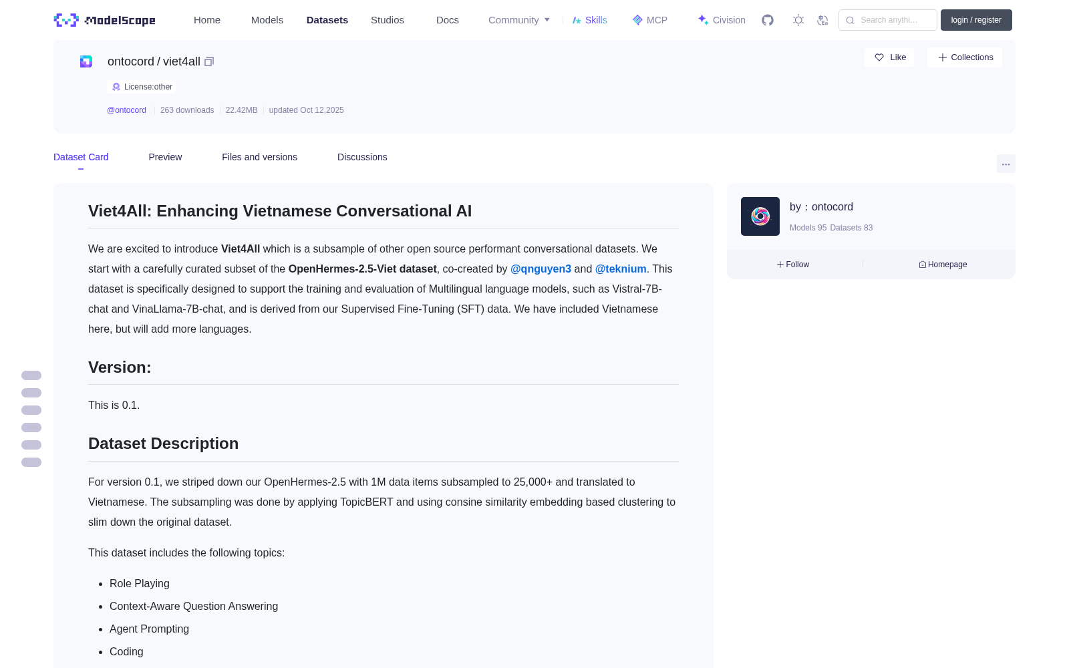Follow the ontocord author
This screenshot has width=1069, height=668.
[793, 265]
